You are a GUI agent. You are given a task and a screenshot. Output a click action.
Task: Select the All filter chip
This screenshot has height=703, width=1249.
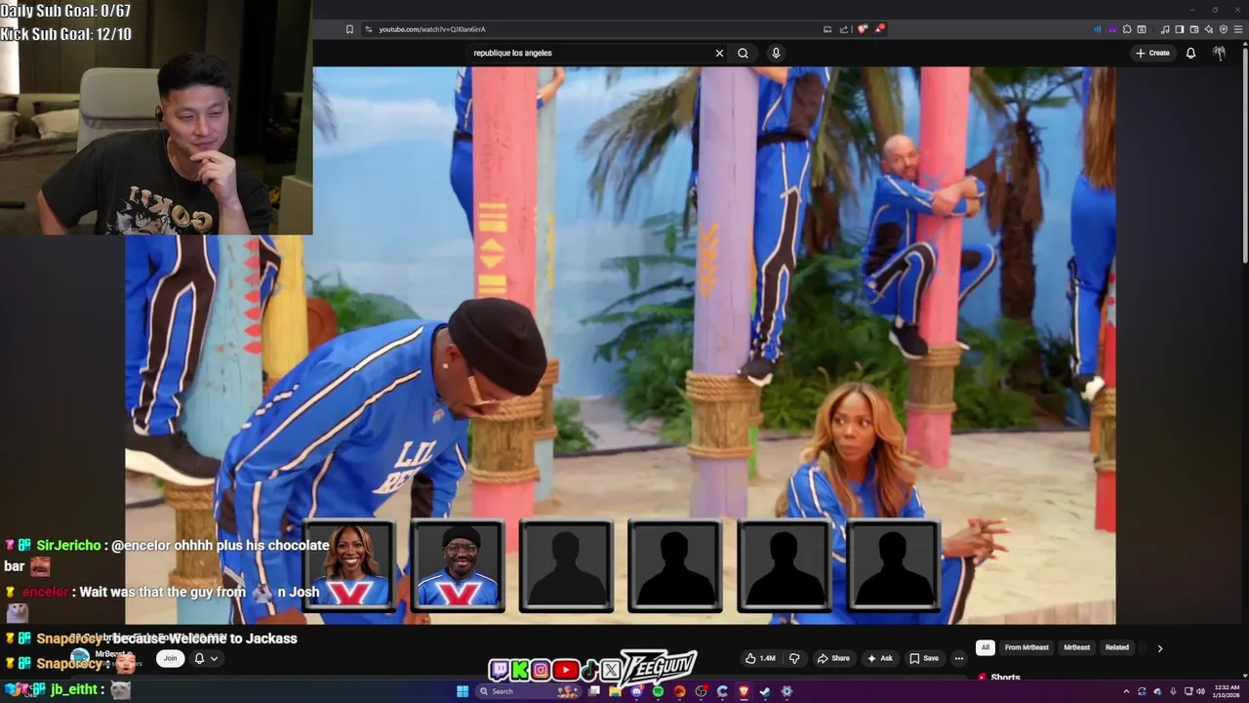coord(986,647)
